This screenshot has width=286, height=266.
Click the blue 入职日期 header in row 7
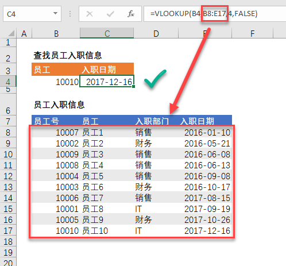pos(205,121)
